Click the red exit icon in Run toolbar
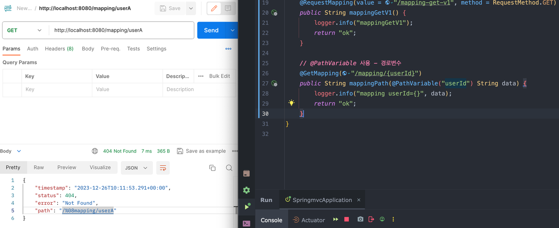 point(371,220)
